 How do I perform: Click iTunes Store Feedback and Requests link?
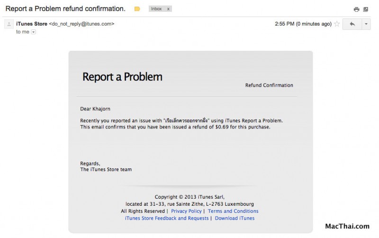click(167, 218)
